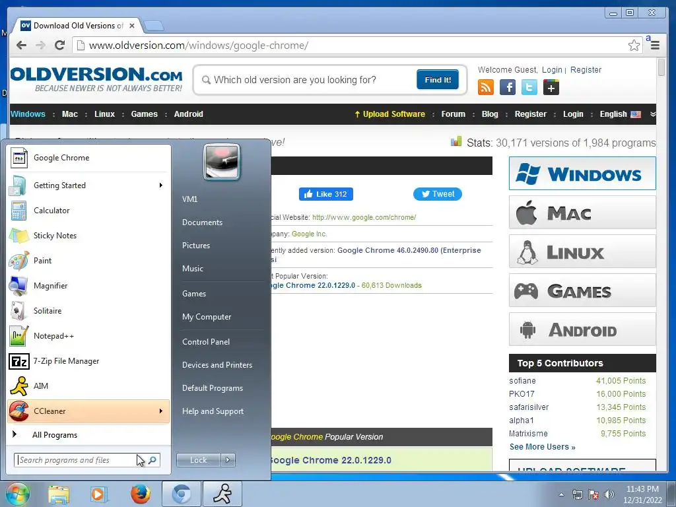676x507 pixels.
Task: Open the Forum nav link
Action: tap(453, 114)
